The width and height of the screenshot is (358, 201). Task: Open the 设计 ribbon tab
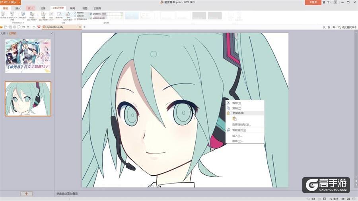pos(30,8)
